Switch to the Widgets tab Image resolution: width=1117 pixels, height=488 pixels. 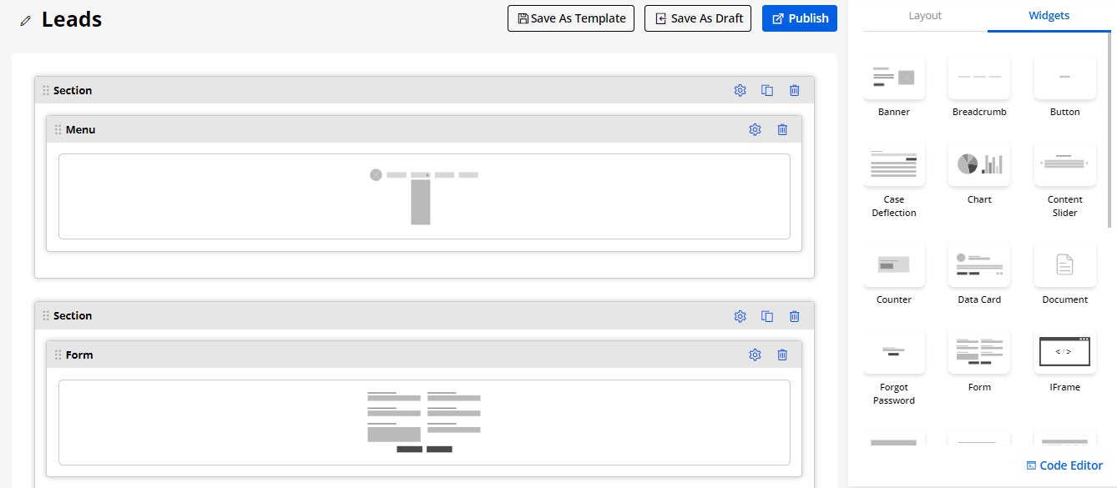[1049, 16]
